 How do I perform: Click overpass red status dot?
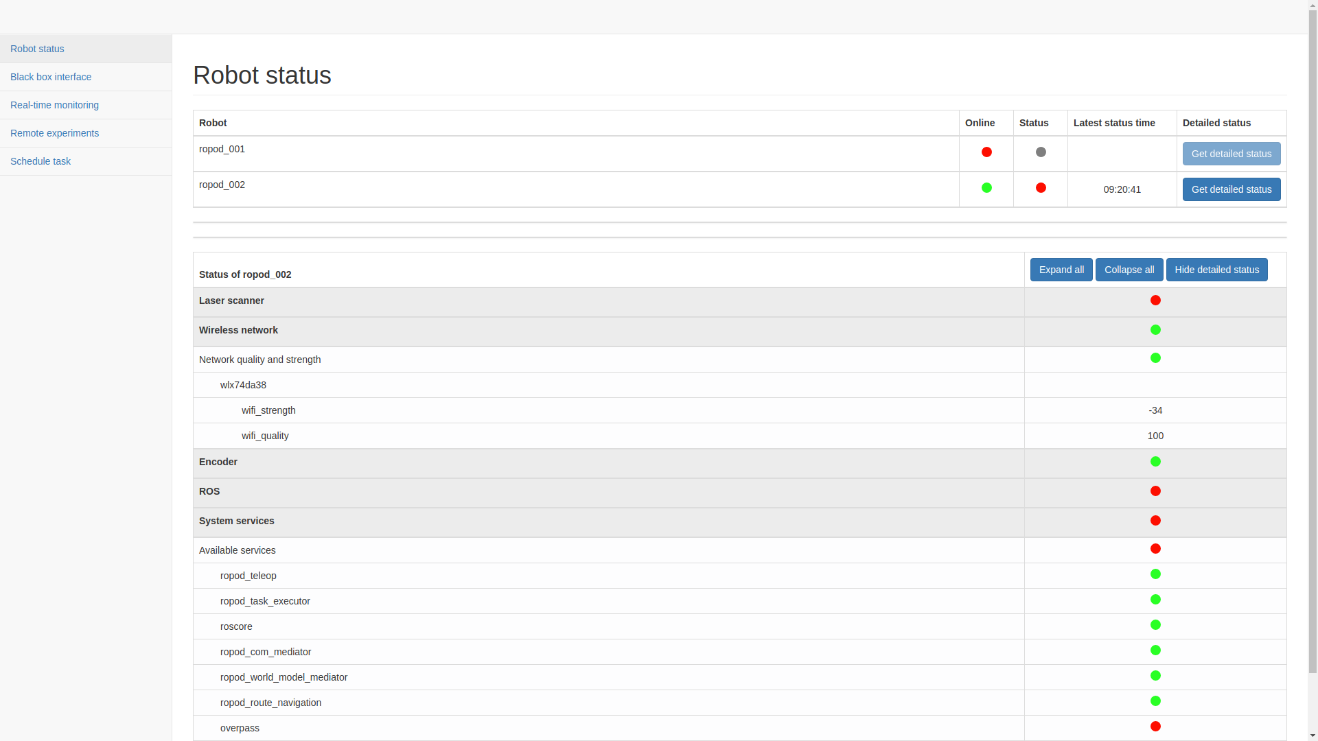[1155, 727]
